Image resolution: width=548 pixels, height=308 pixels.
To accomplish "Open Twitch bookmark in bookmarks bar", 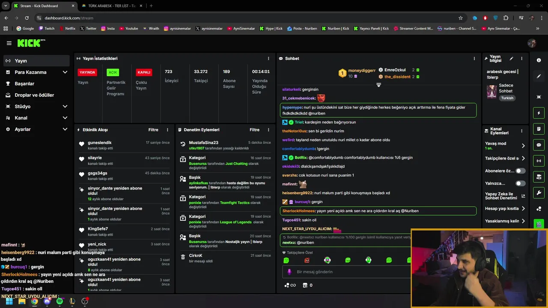I will pos(46,29).
